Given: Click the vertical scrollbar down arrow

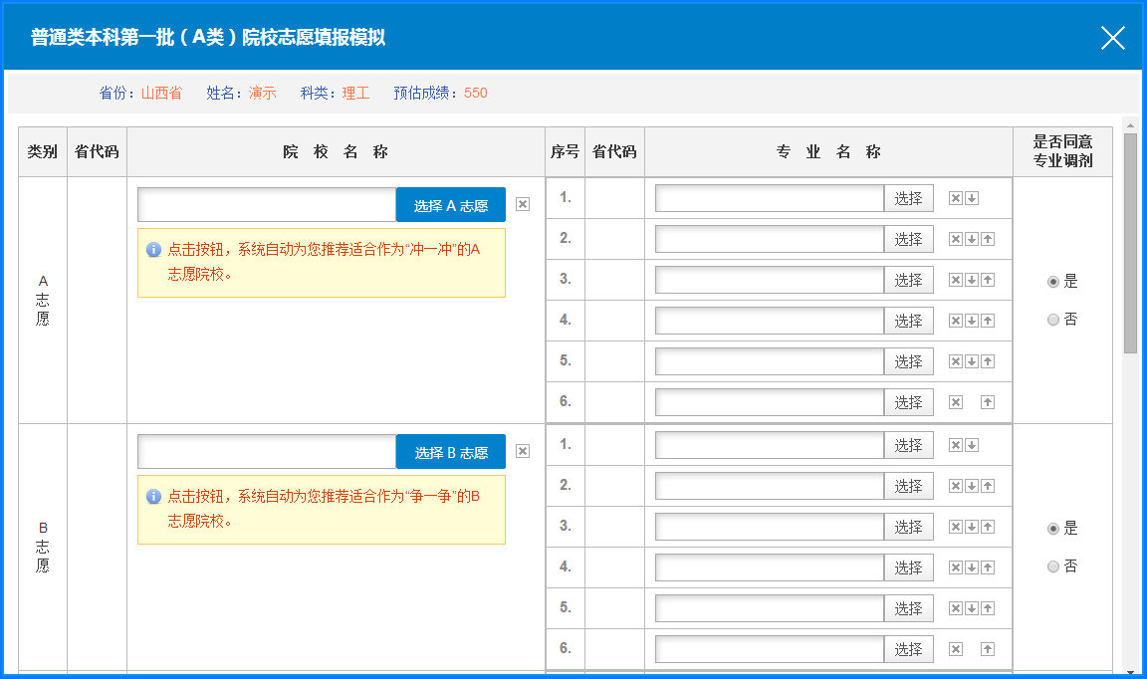Looking at the screenshot, I should [1130, 671].
